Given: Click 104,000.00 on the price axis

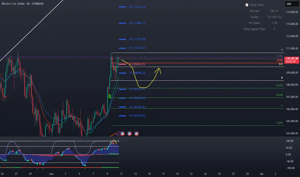Looking at the screenshot, I should click(292, 133).
